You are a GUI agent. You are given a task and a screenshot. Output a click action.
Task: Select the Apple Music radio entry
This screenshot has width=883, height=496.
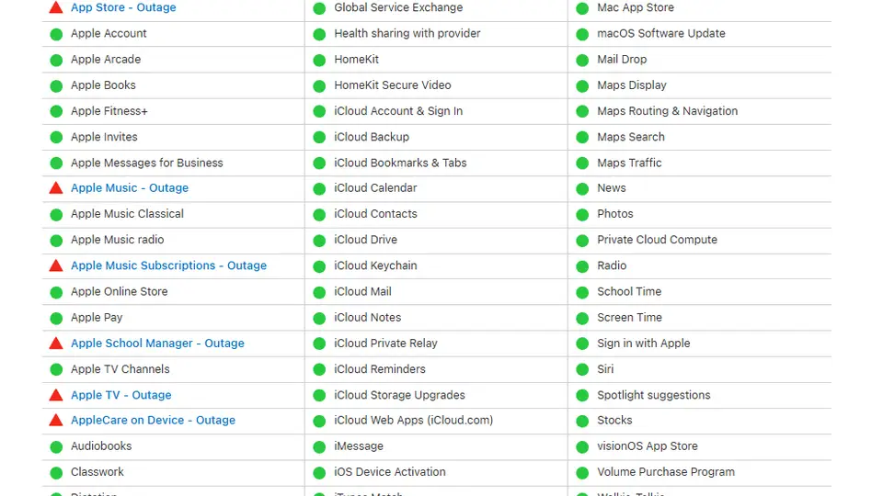click(x=118, y=240)
